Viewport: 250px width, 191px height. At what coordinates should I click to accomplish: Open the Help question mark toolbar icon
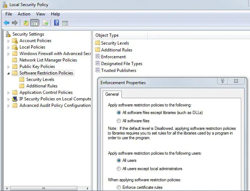(x=57, y=23)
